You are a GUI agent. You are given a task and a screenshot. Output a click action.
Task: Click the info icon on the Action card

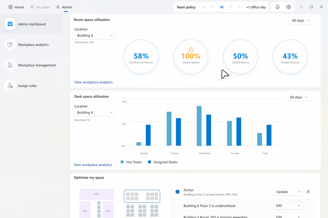177,192
